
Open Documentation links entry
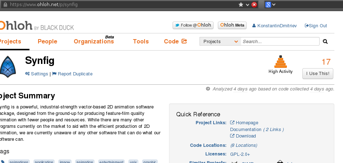point(246,130)
